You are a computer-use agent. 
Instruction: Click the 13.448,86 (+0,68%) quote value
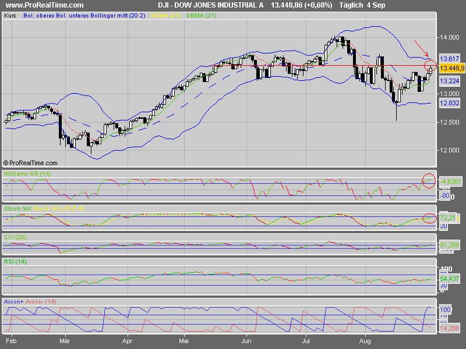[302, 5]
